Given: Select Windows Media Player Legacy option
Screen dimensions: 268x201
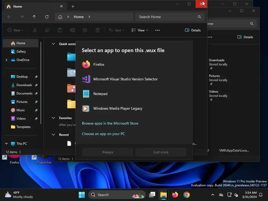Looking at the screenshot, I should pyautogui.click(x=134, y=109).
